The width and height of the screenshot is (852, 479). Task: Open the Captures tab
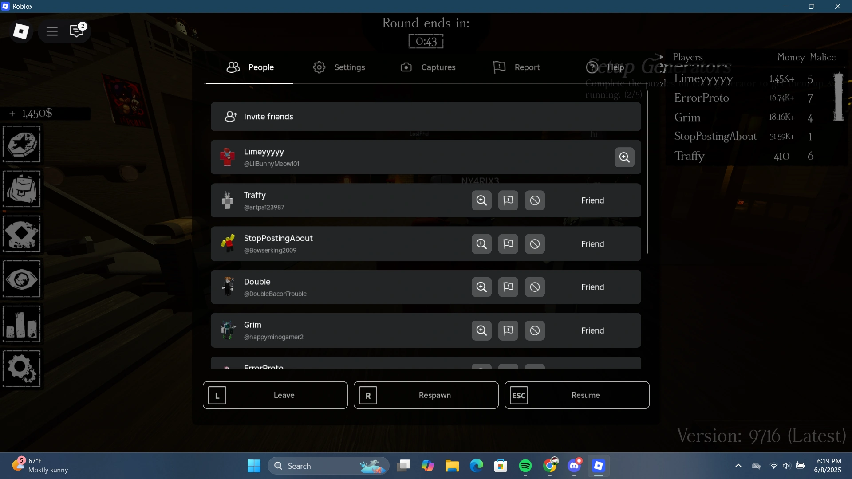(x=428, y=67)
